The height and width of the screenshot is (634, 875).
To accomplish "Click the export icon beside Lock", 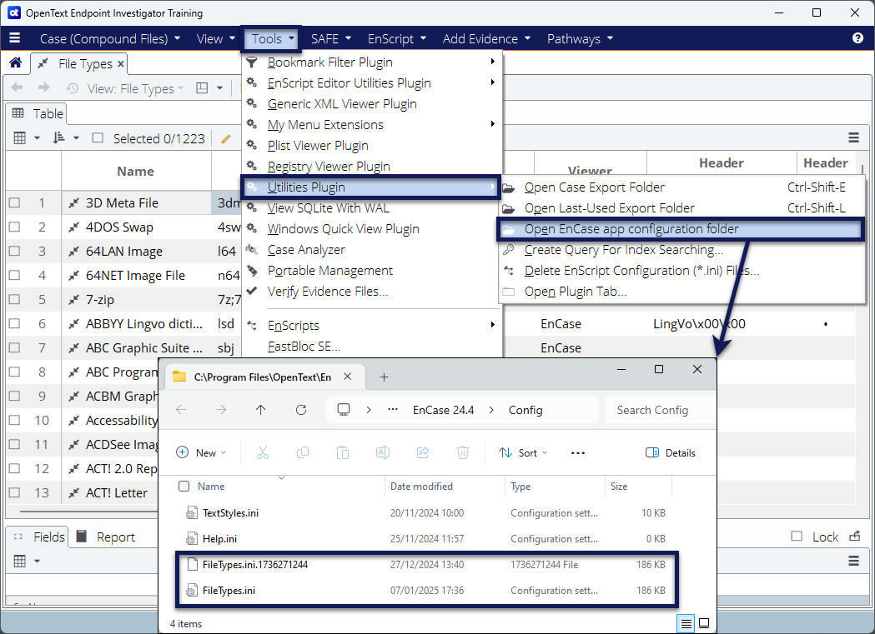I will [854, 536].
